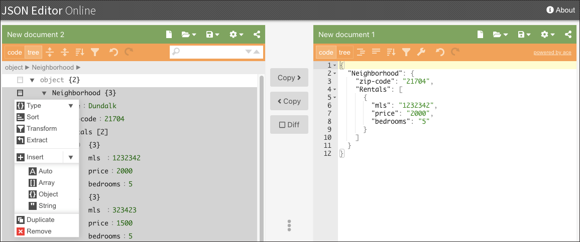Expand all fields in left tree editor
580x242 pixels.
50,53
